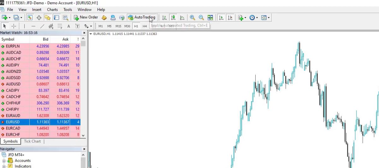This screenshot has height=168, width=379.
Task: Toggle the AutoTrading button
Action: 142,17
